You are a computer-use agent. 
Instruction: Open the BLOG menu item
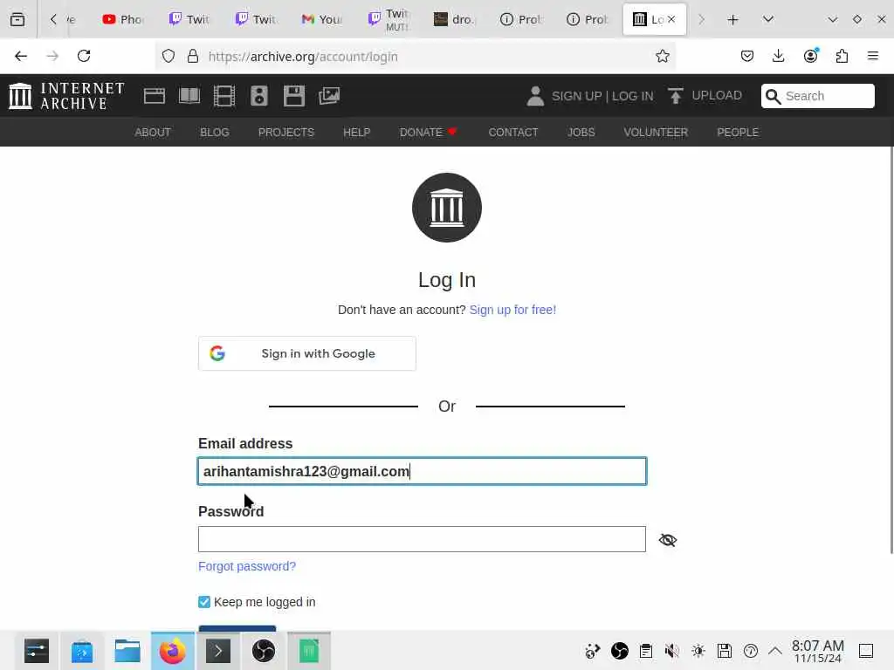pyautogui.click(x=215, y=133)
